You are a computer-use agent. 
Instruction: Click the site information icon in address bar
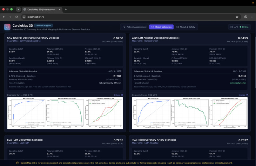coord(24,17)
